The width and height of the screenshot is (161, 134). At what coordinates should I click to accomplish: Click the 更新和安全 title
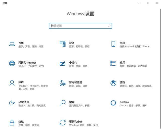pyautogui.click(x=76, y=122)
